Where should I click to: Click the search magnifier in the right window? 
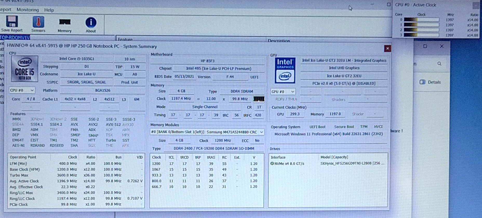[x=439, y=64]
